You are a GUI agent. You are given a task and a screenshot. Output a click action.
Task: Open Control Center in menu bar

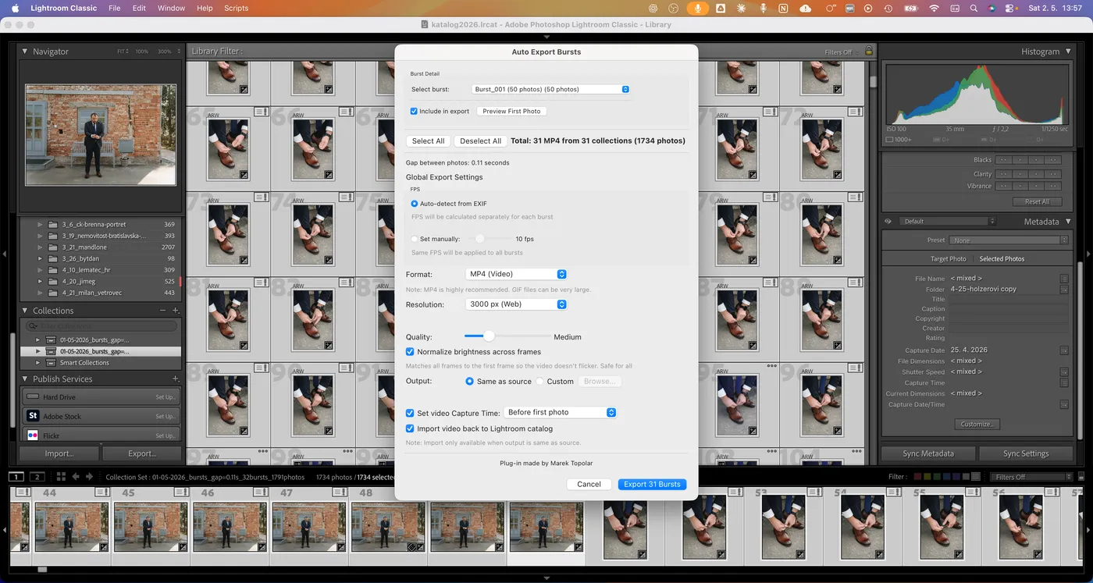point(1011,8)
